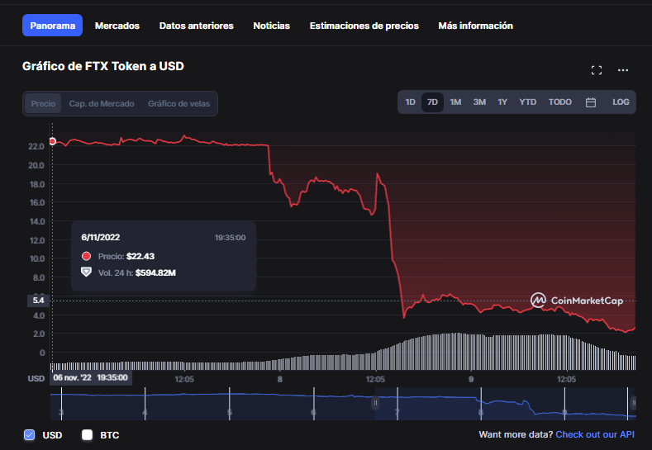The width and height of the screenshot is (652, 450).
Task: Enable the BTC checkbox
Action: (87, 434)
